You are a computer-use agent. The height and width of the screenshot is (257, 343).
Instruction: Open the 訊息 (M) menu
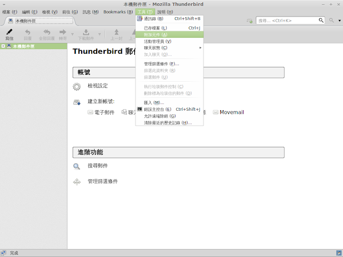click(x=90, y=12)
